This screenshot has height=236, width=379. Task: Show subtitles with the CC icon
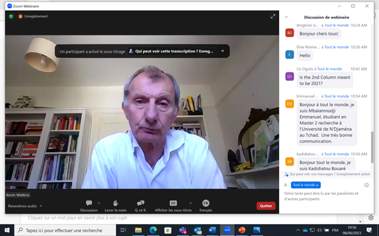click(x=173, y=203)
